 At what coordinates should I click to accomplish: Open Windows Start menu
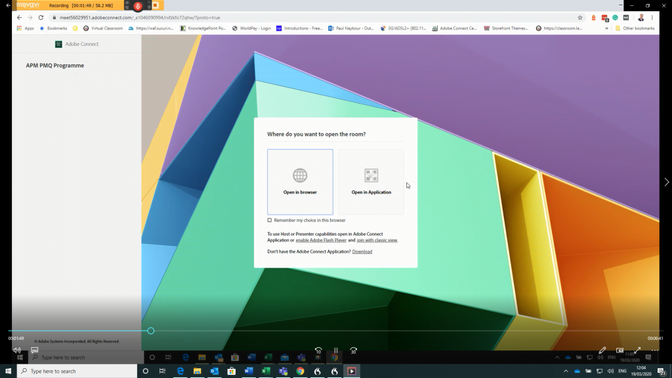tap(8, 371)
